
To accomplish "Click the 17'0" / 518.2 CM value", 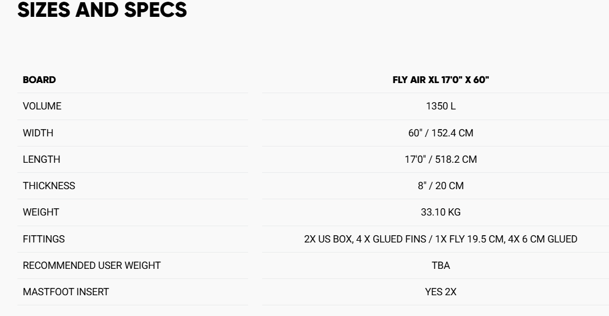I will [441, 159].
